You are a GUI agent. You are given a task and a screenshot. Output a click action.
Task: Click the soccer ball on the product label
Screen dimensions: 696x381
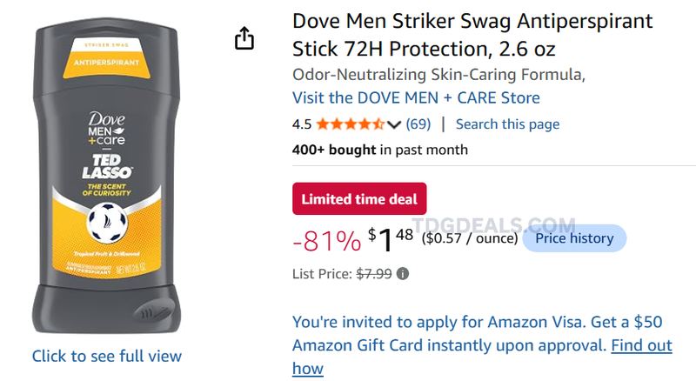click(107, 222)
